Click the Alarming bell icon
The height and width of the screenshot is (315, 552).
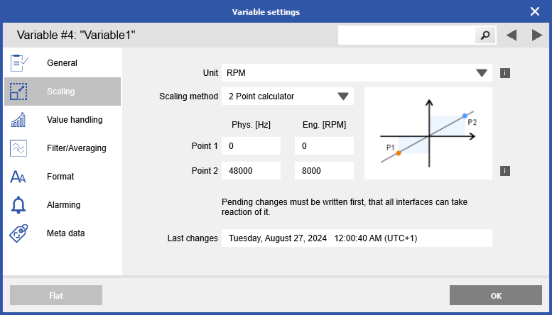[x=18, y=205]
